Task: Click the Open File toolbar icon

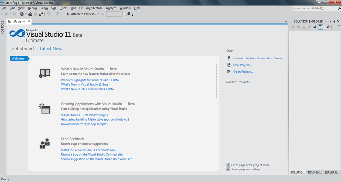Action: 30,14
